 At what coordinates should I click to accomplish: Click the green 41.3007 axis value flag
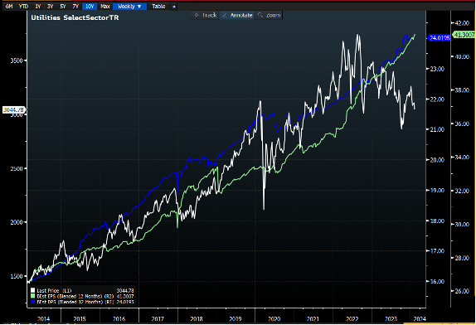click(x=464, y=35)
